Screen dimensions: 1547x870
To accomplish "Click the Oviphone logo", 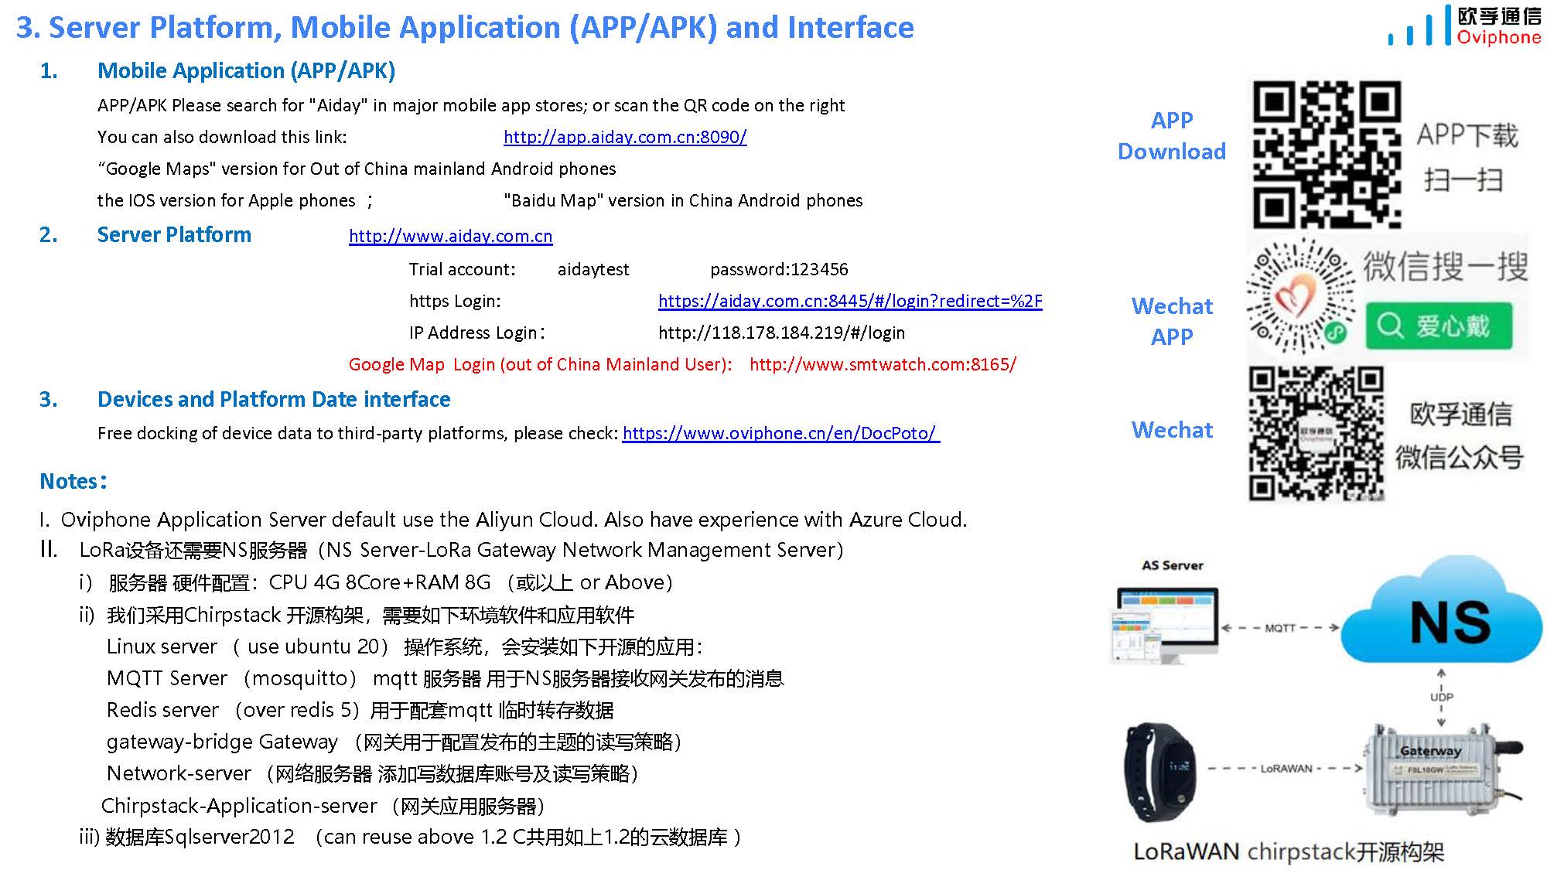I will click(1464, 26).
